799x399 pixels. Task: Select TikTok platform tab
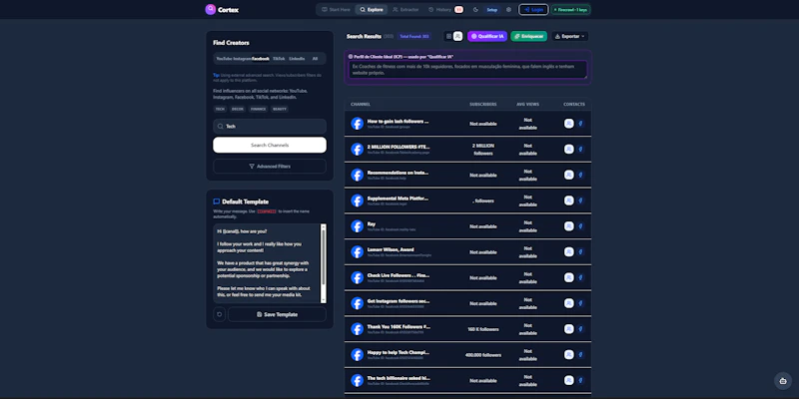[x=279, y=59]
